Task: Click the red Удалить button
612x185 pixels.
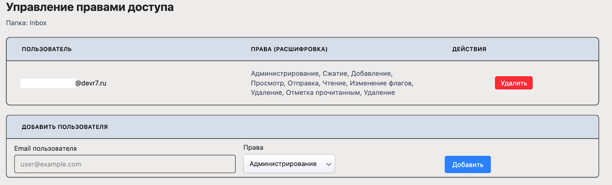Action: tap(513, 83)
